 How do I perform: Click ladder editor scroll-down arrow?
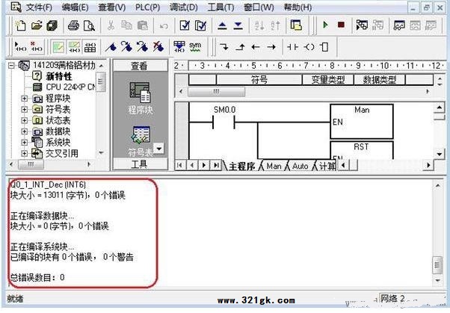click(x=440, y=155)
